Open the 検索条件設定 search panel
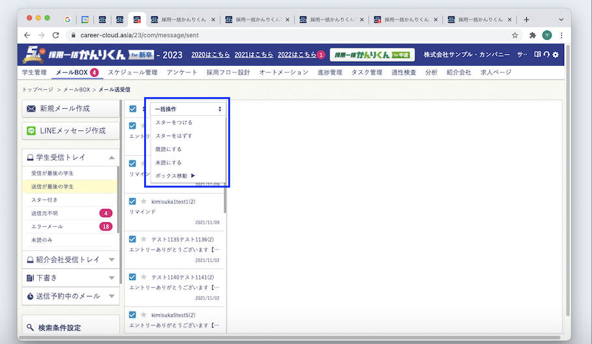Image resolution: width=592 pixels, height=344 pixels. (x=70, y=327)
